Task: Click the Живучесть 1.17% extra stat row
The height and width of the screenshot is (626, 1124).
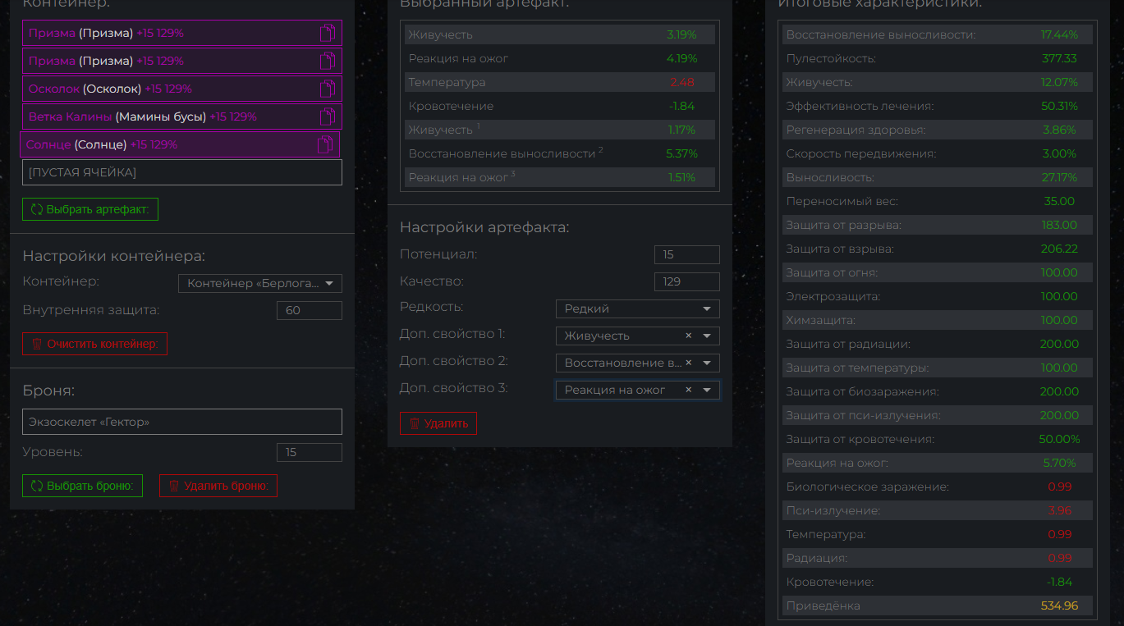Action: (560, 130)
